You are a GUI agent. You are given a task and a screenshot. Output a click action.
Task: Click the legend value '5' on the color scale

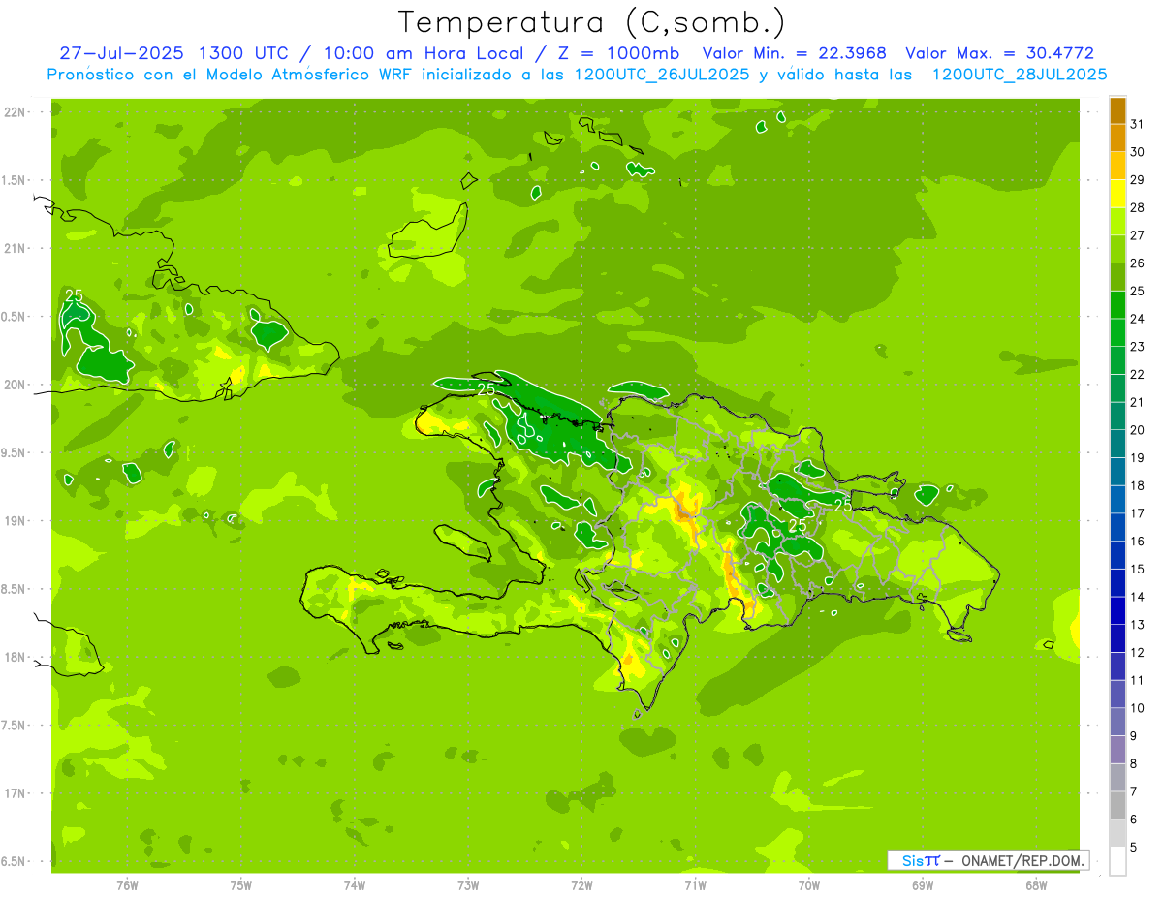click(x=1134, y=848)
